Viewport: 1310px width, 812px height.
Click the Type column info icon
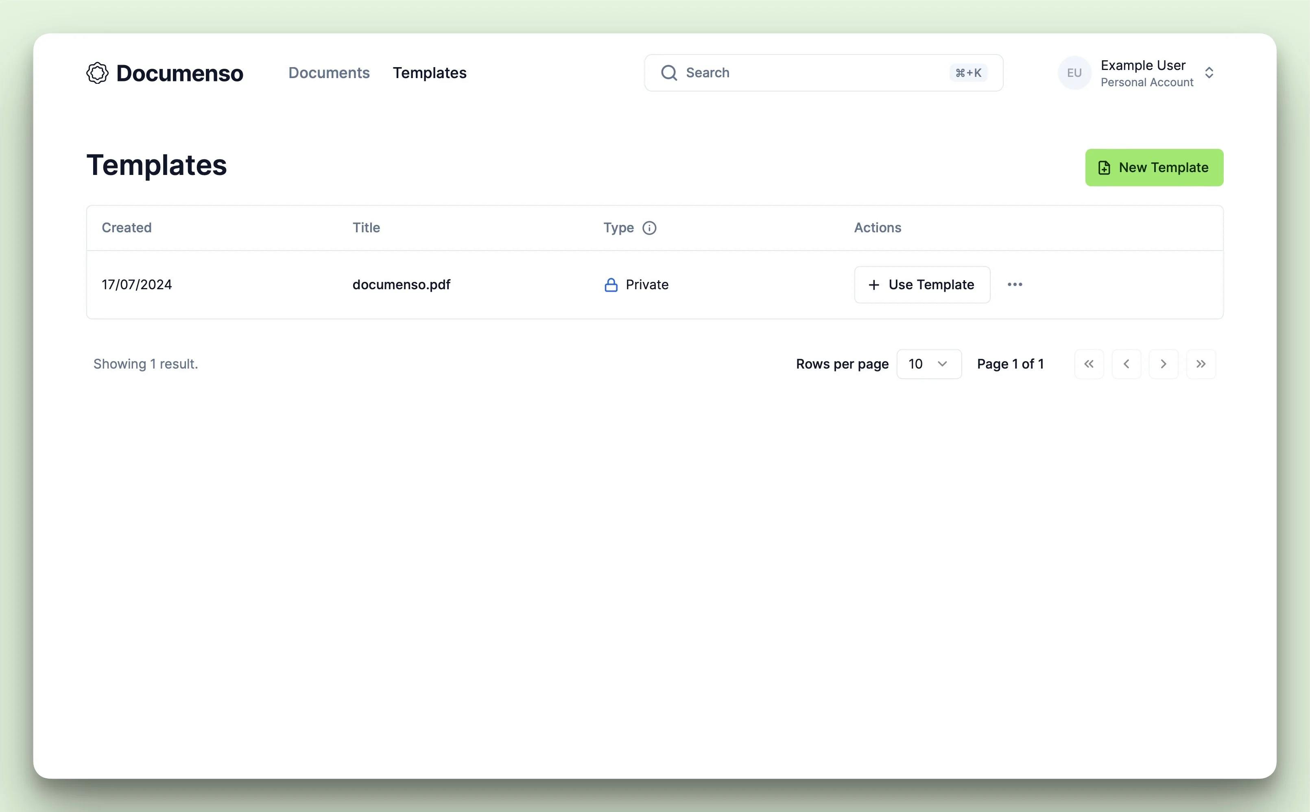[649, 228]
